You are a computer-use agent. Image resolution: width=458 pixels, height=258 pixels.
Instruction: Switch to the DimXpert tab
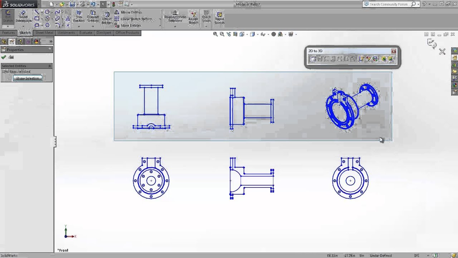tap(104, 33)
